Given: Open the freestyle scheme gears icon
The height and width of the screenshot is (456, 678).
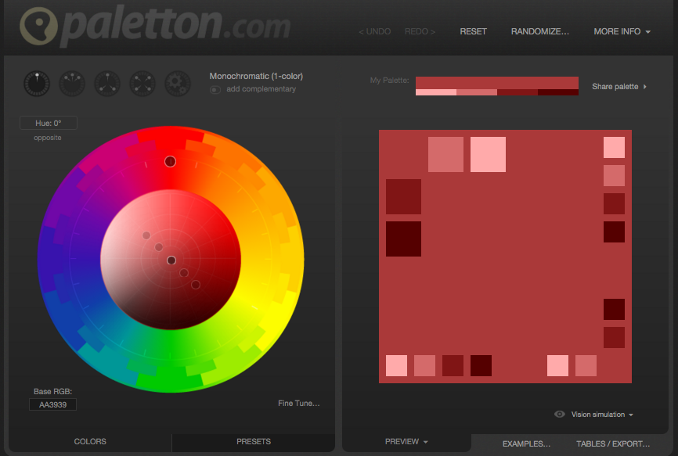Looking at the screenshot, I should point(177,83).
